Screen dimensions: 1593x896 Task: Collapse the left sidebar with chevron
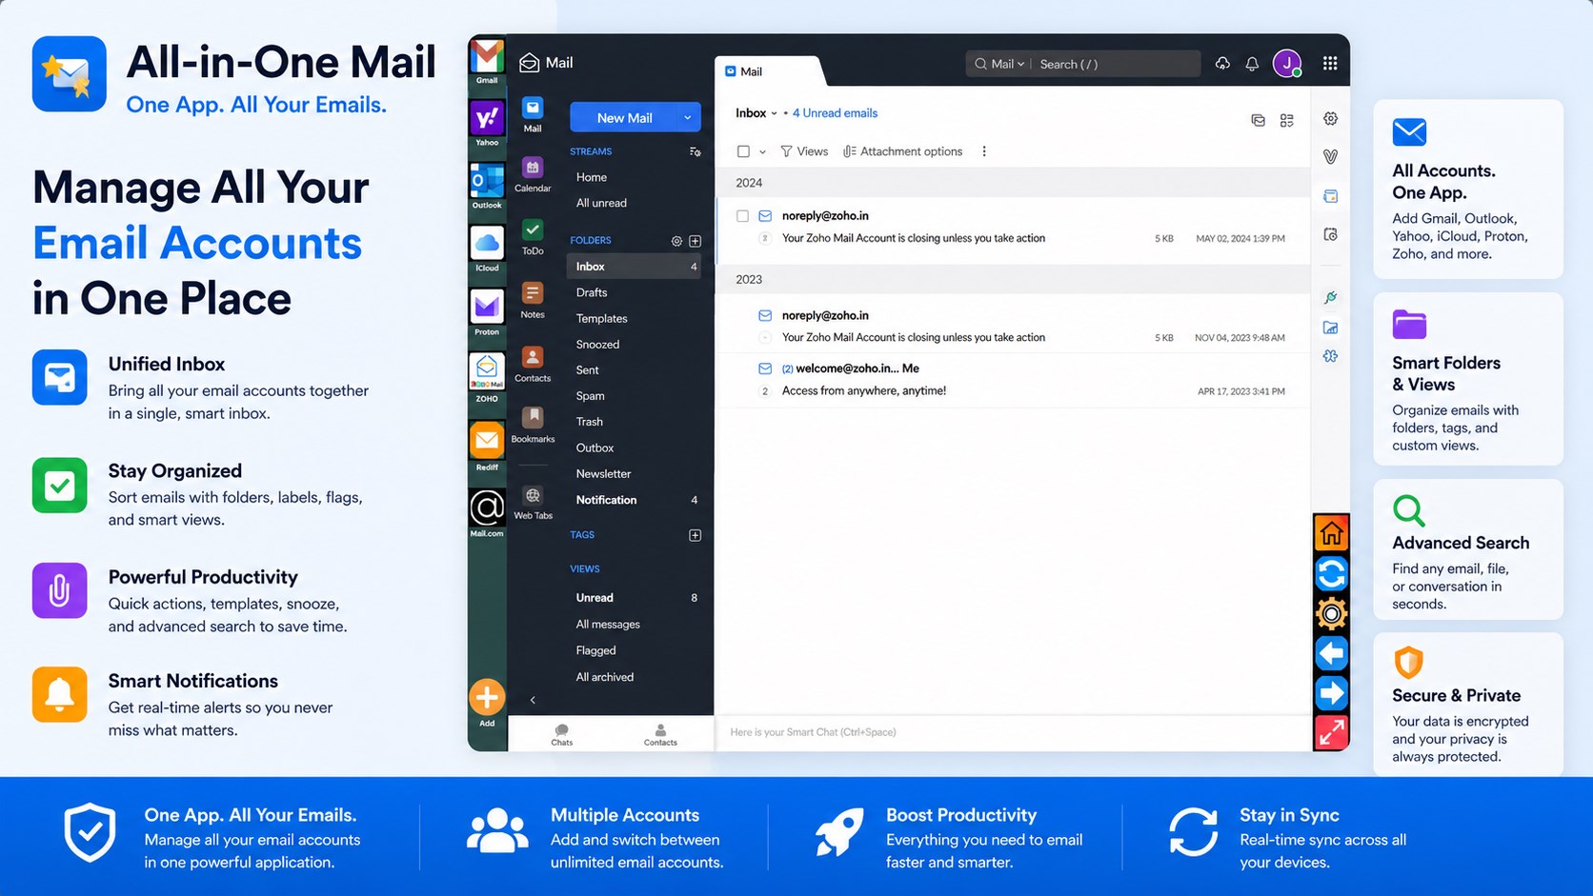pos(533,700)
